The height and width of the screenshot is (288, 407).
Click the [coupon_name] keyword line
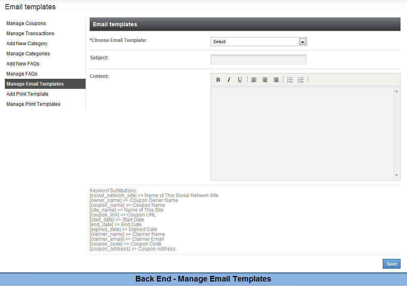[x=127, y=205]
